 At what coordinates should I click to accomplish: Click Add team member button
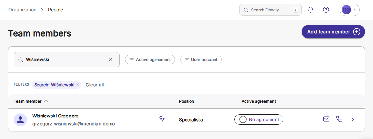click(x=333, y=32)
